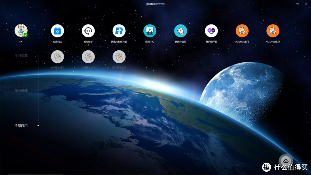Select 作业教辅 in the side navigation
Viewport: 311px width, 175px height.
point(21,91)
